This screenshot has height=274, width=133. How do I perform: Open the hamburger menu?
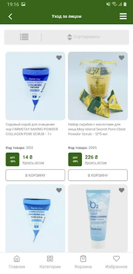tap(123, 16)
